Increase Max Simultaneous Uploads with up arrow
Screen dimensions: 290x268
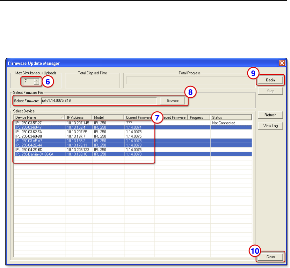pos(37,80)
